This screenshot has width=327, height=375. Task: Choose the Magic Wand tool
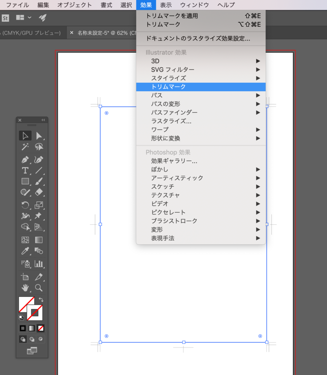(x=25, y=147)
